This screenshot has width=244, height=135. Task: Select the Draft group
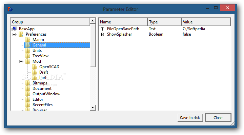click(x=44, y=72)
